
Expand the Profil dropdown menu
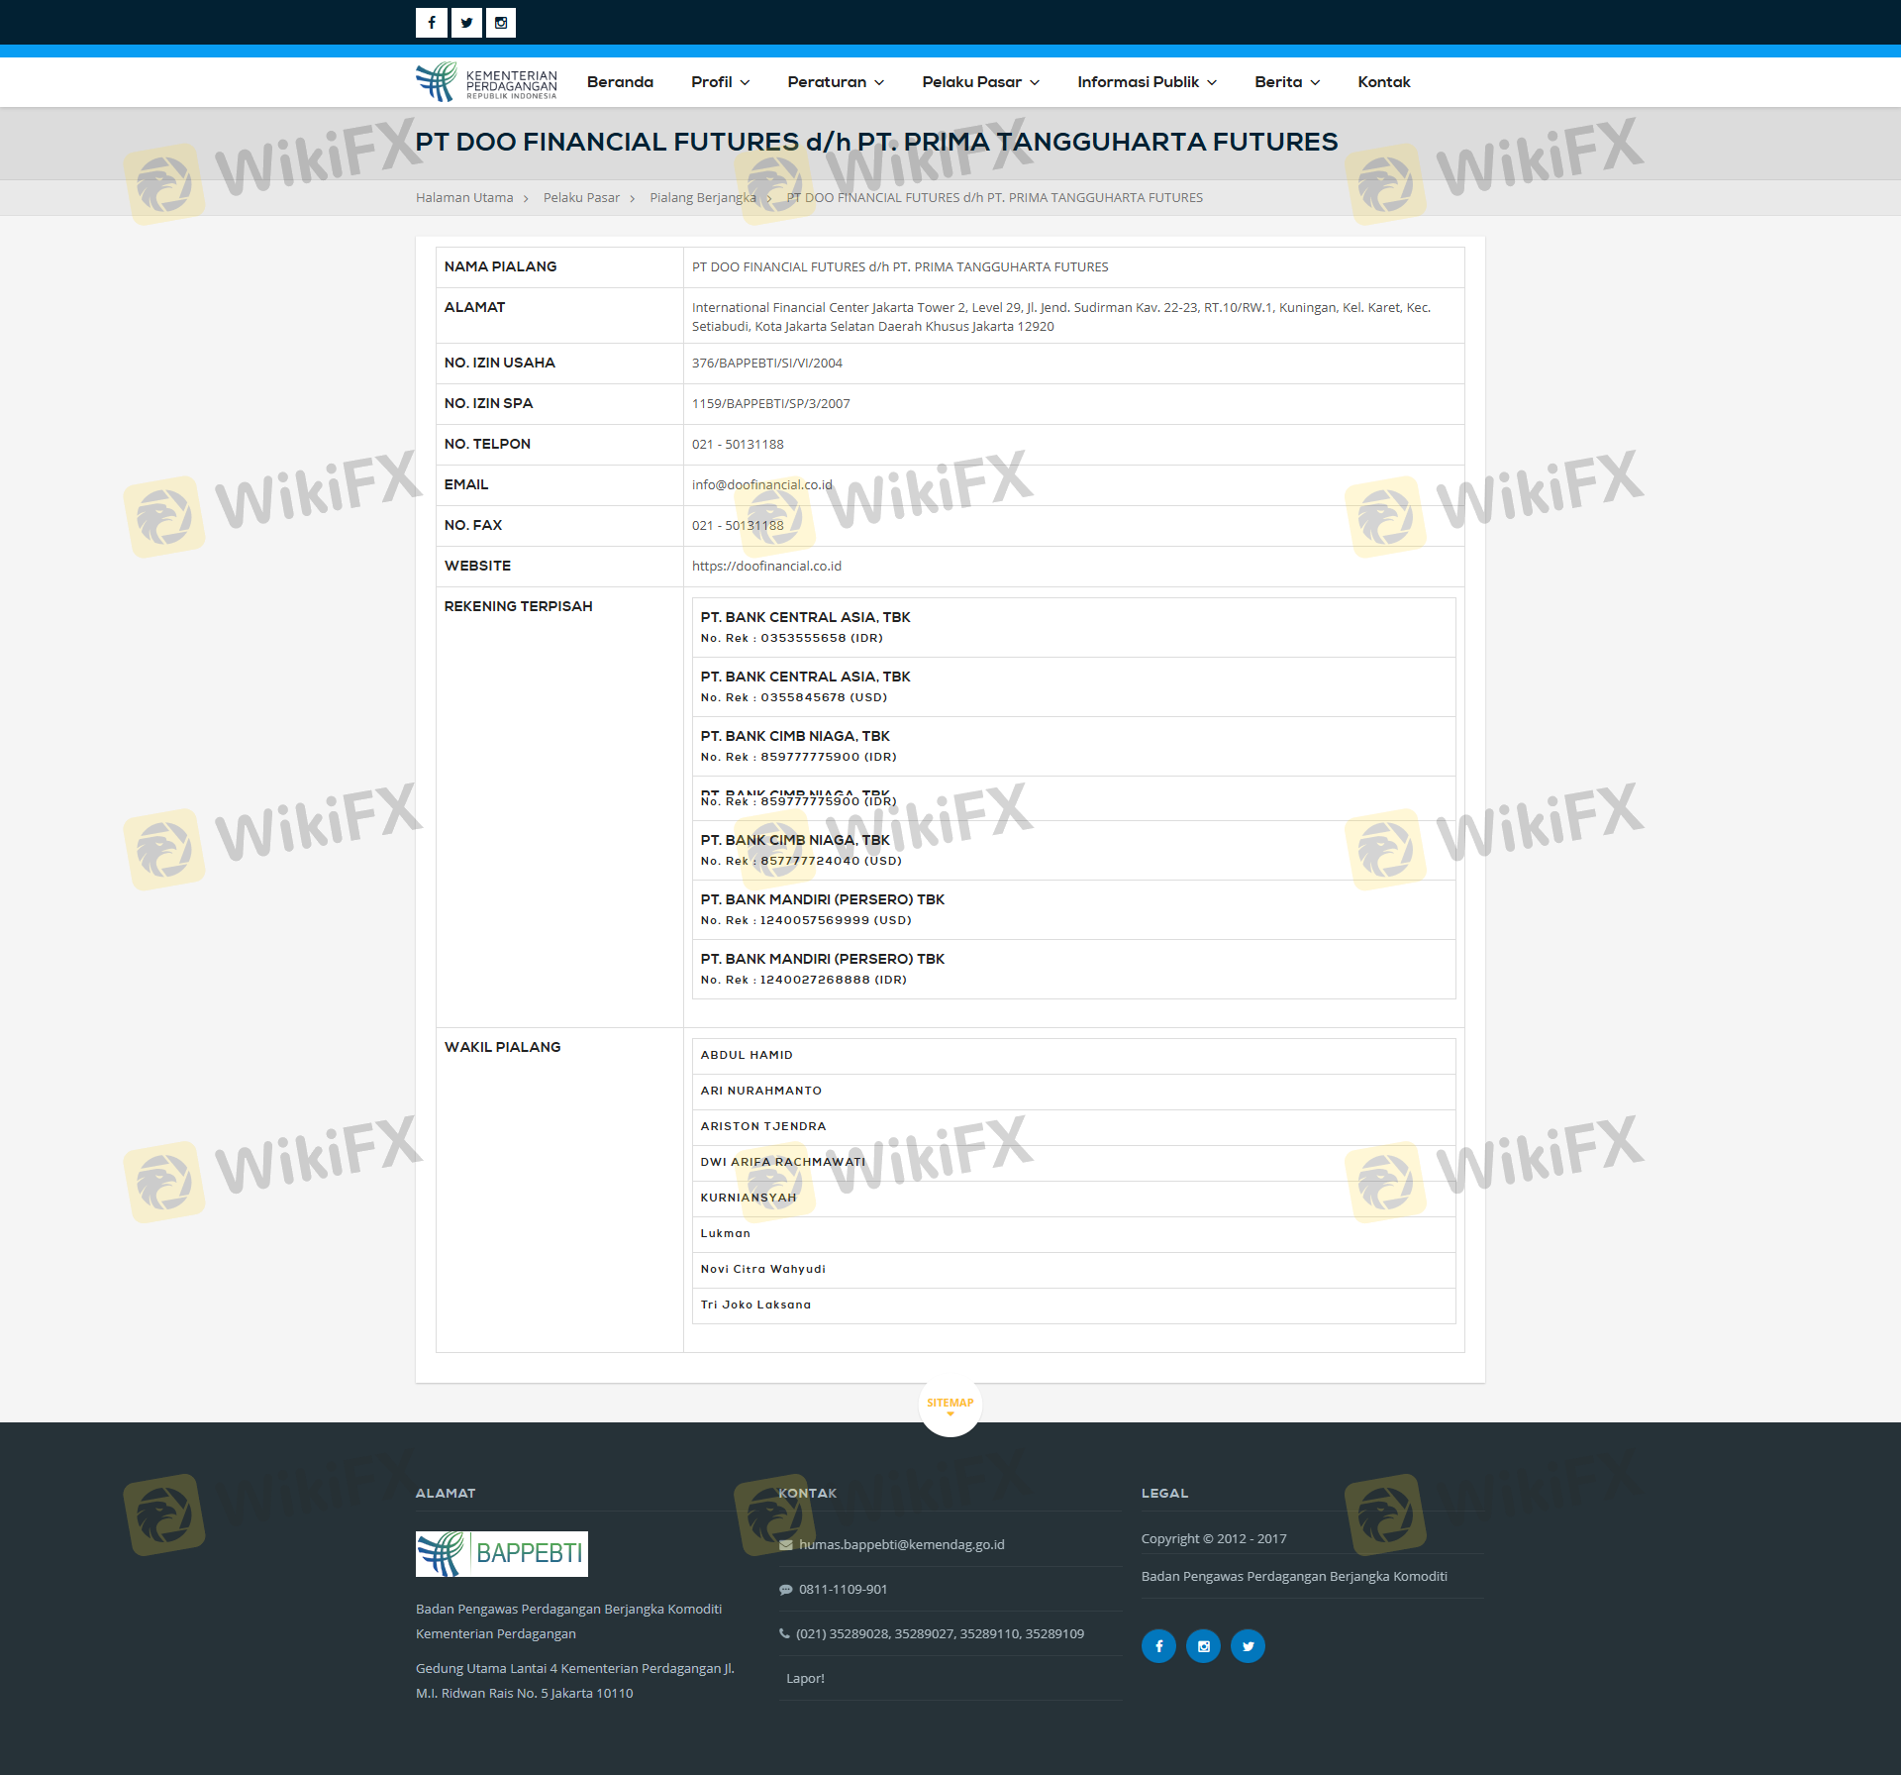720,82
